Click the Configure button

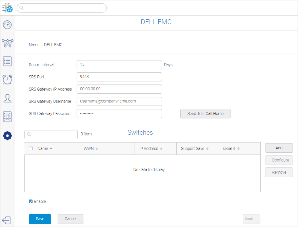279,160
